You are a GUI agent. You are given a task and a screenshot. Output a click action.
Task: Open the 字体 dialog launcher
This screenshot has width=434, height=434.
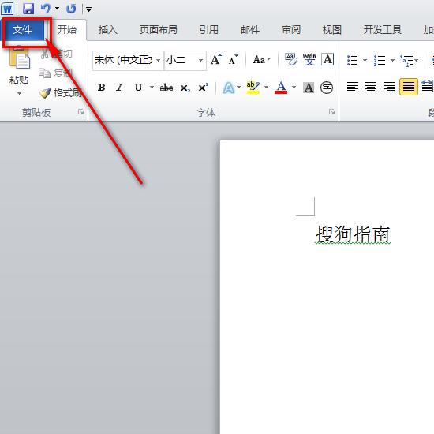pos(331,112)
